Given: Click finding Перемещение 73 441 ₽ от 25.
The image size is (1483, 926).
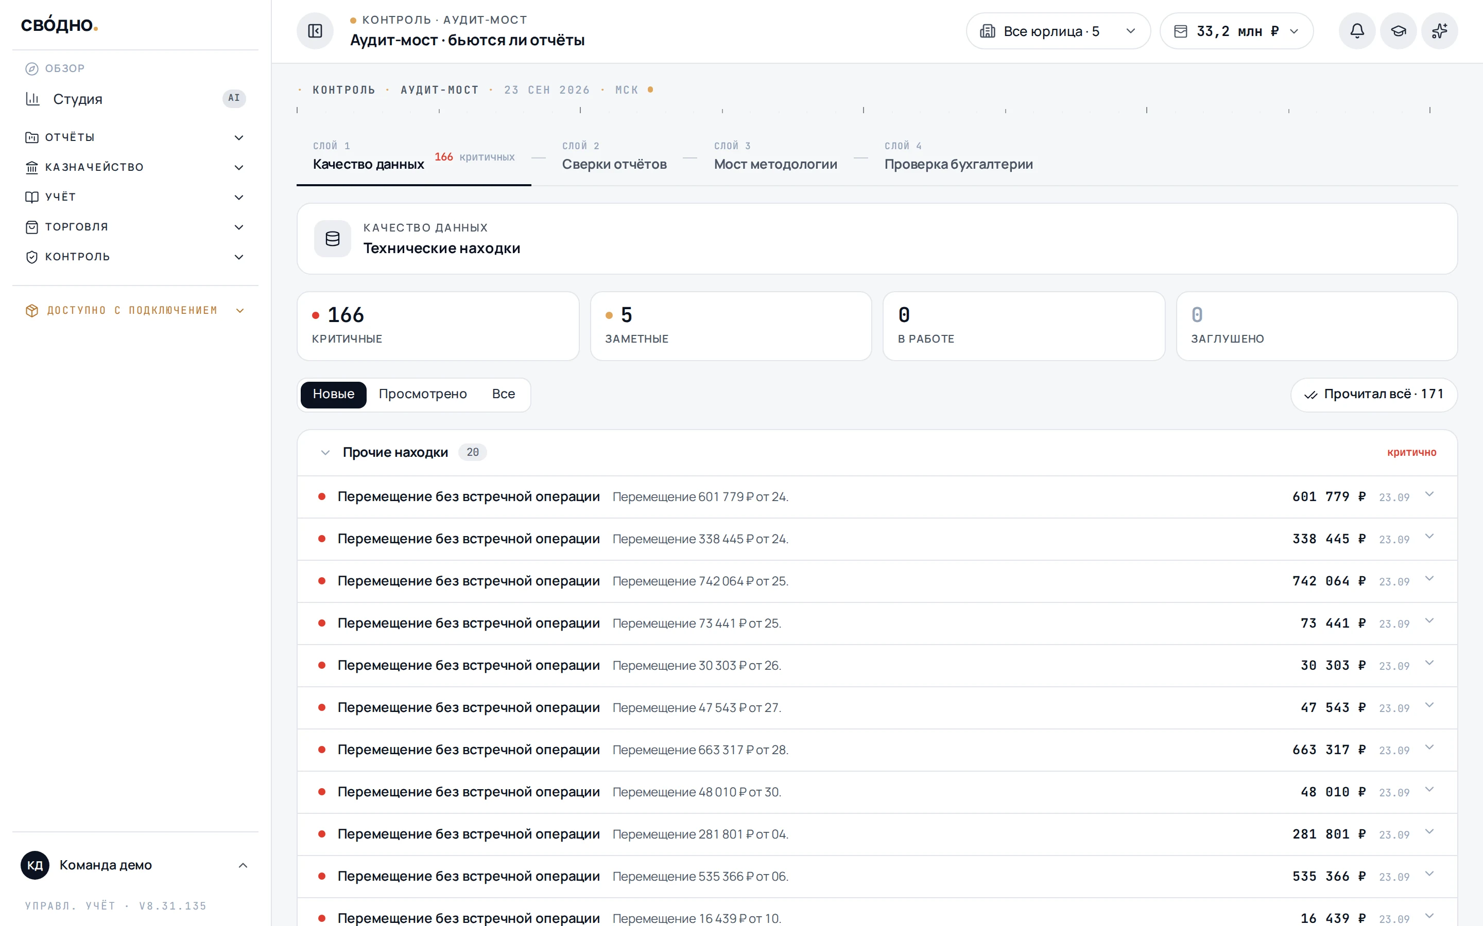Looking at the screenshot, I should (x=877, y=624).
